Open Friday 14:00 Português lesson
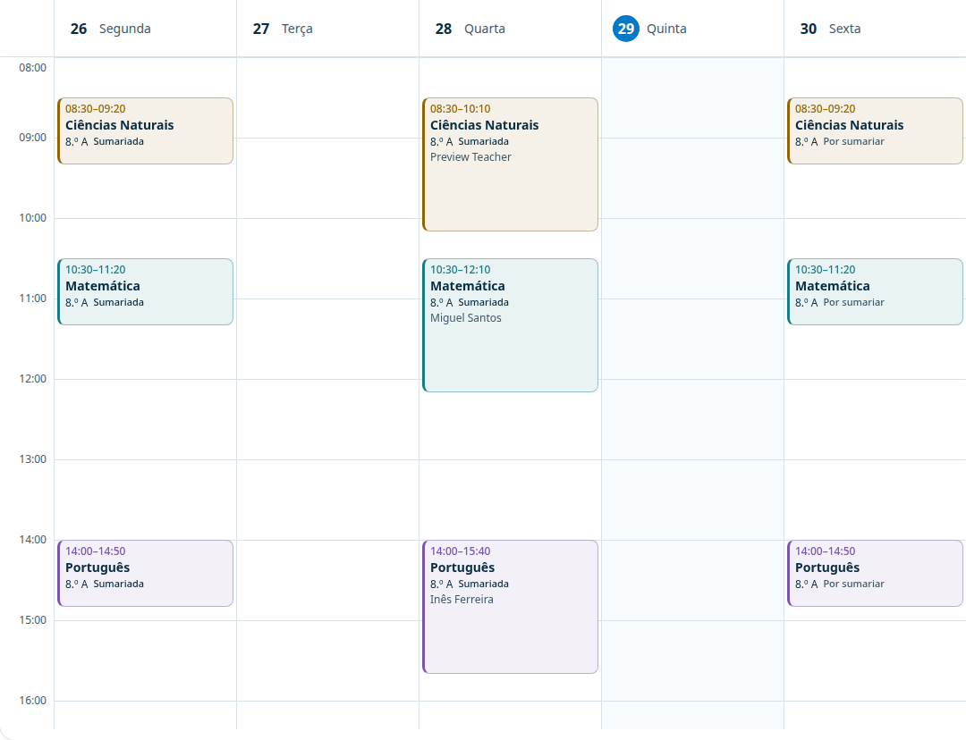Viewport: 966px width, 740px height. point(875,573)
